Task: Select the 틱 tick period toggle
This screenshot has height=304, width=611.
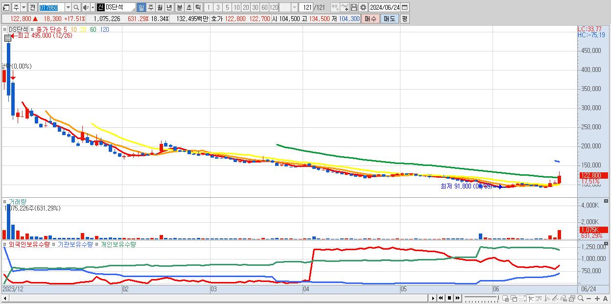Action: 198,7
